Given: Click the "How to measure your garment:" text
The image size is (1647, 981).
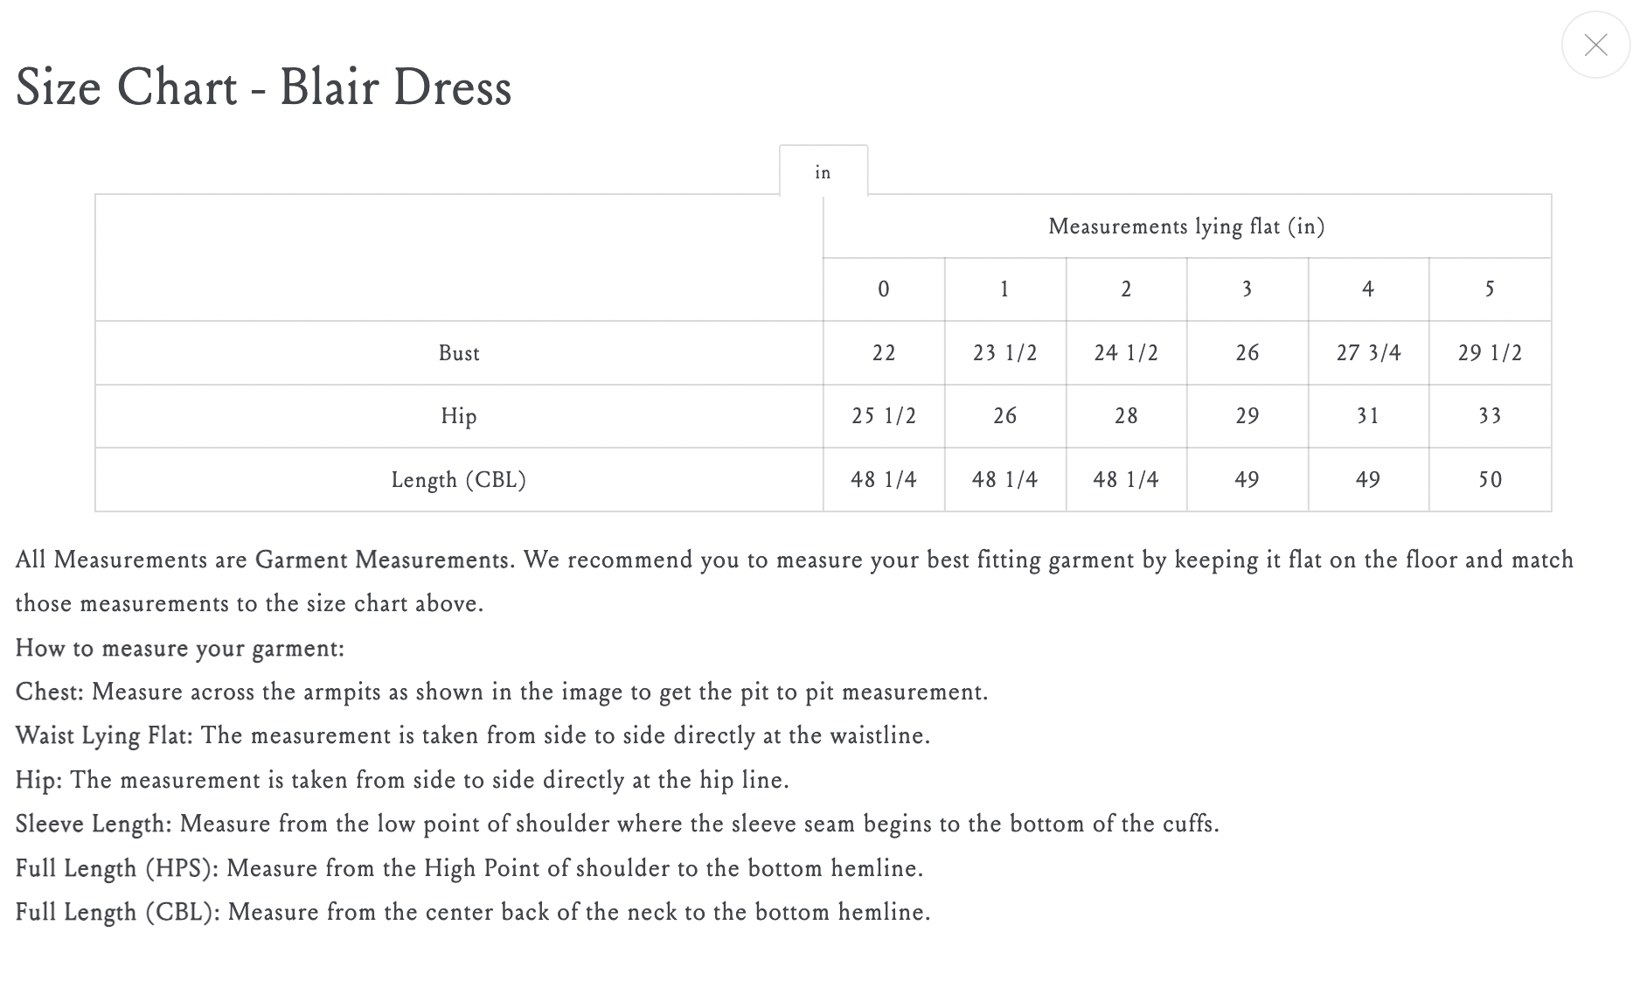Looking at the screenshot, I should click(180, 649).
